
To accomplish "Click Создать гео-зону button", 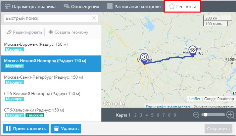I will point(68,32).
